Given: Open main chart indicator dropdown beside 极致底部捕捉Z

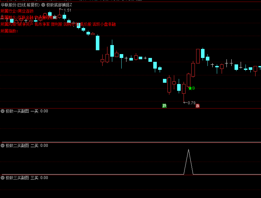Looking at the screenshot, I should [x=43, y=5].
